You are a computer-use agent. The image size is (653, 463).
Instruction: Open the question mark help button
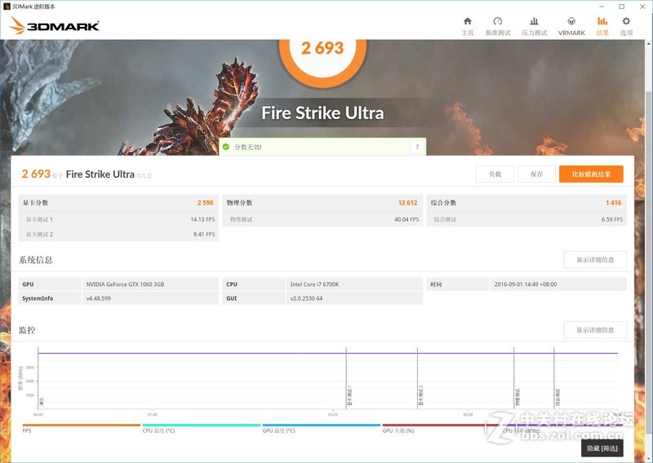click(x=417, y=147)
